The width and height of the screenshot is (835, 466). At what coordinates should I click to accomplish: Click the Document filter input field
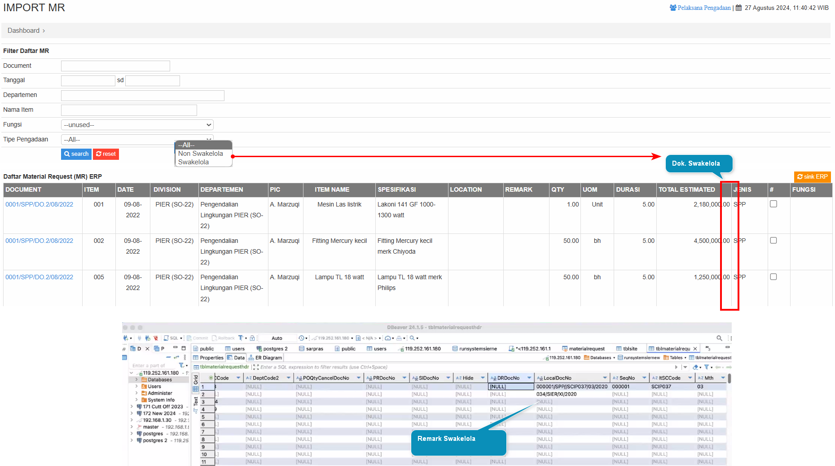tap(115, 66)
